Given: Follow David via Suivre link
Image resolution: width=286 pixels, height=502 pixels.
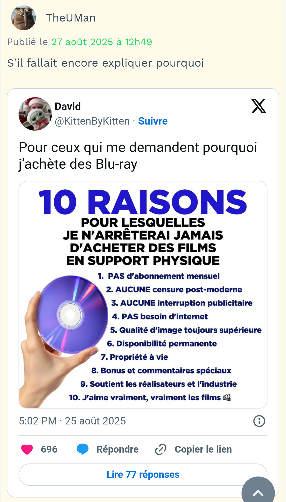Looking at the screenshot, I should click(153, 121).
